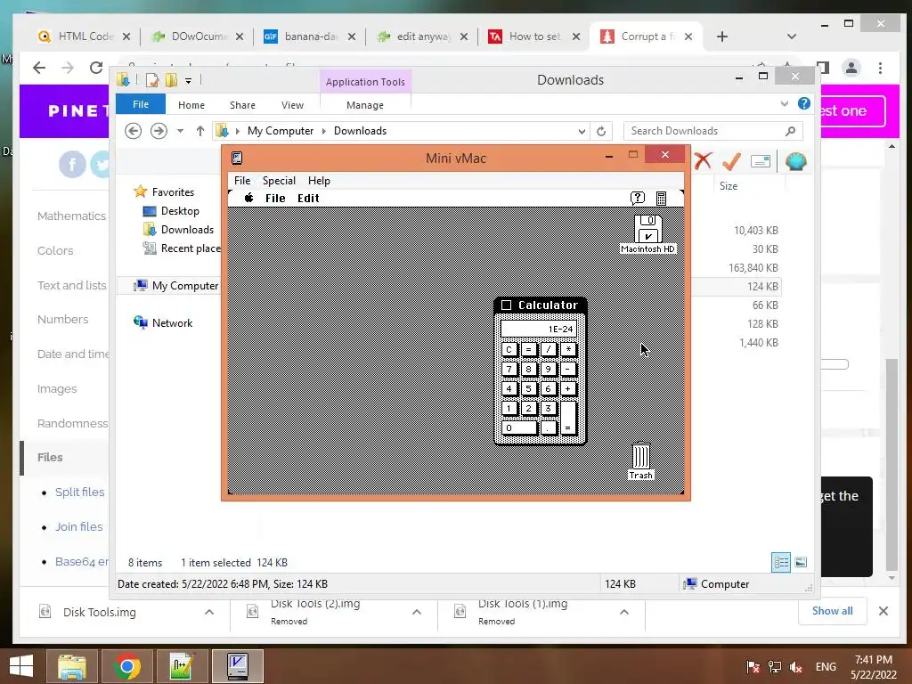The width and height of the screenshot is (912, 684).
Task: Click Explorer forward arrow button
Action: [159, 131]
